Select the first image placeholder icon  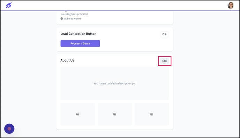[x=77, y=114]
